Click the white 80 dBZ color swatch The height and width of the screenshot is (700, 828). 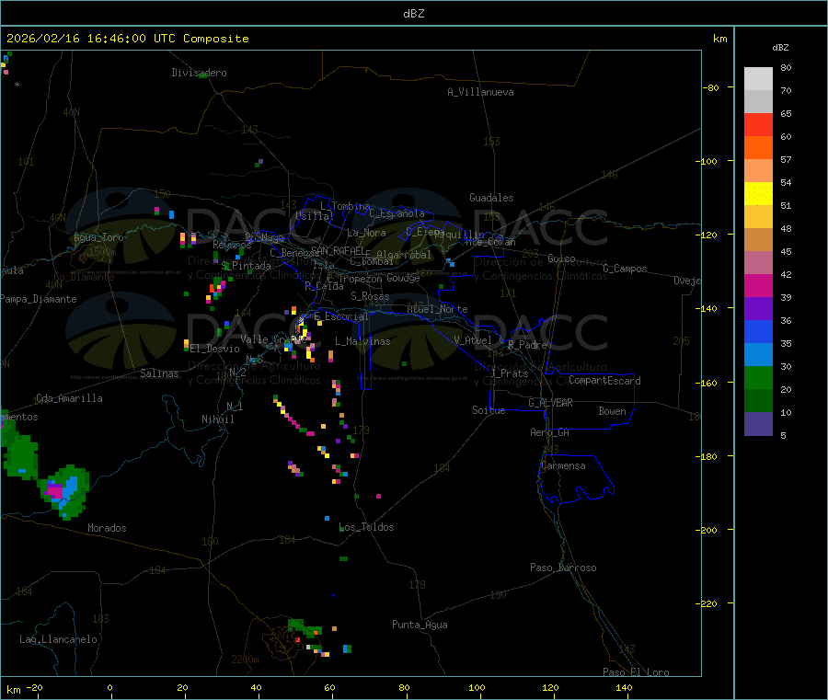[x=758, y=79]
